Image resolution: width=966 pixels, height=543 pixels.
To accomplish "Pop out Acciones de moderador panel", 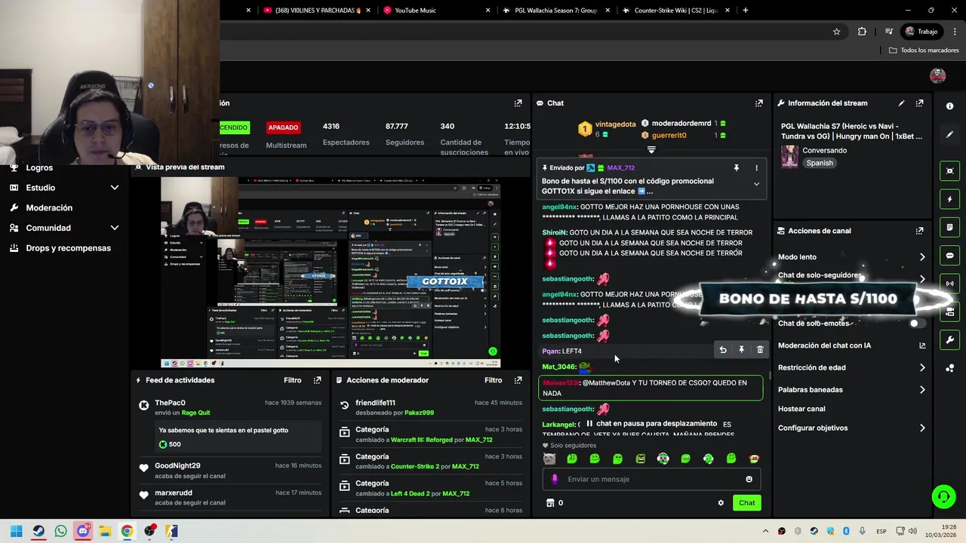I will coord(518,380).
